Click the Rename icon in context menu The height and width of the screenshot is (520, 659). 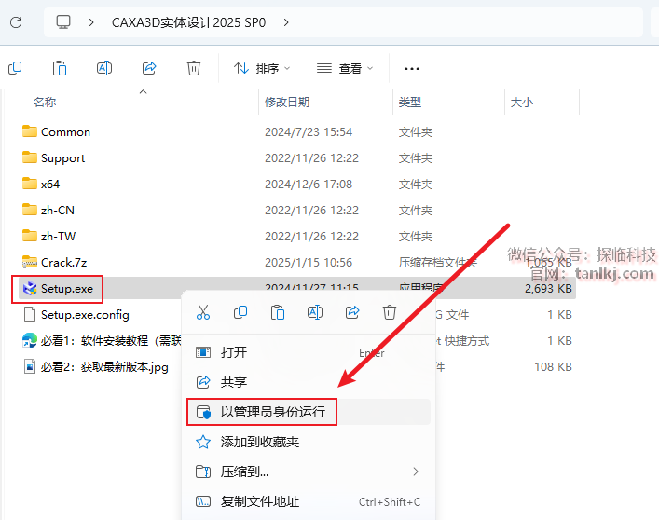[315, 312]
